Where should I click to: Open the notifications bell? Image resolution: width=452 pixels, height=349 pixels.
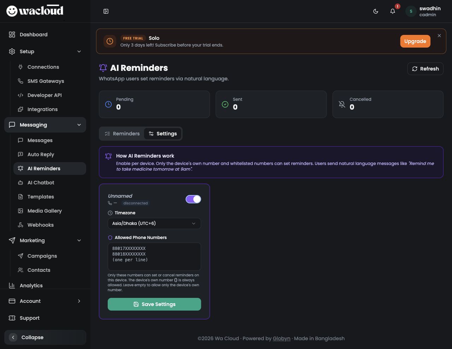click(x=393, y=11)
